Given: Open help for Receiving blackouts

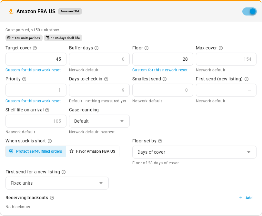Looking at the screenshot, I should click(52, 198).
